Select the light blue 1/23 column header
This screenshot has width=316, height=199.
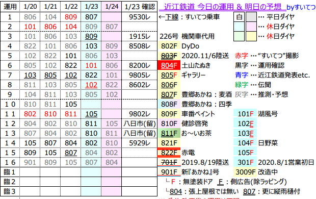pyautogui.click(x=91, y=7)
